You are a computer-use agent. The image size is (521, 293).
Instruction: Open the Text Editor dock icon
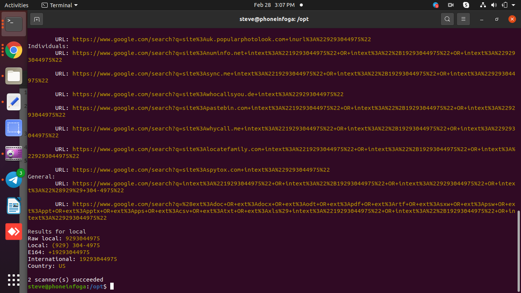[x=14, y=102]
